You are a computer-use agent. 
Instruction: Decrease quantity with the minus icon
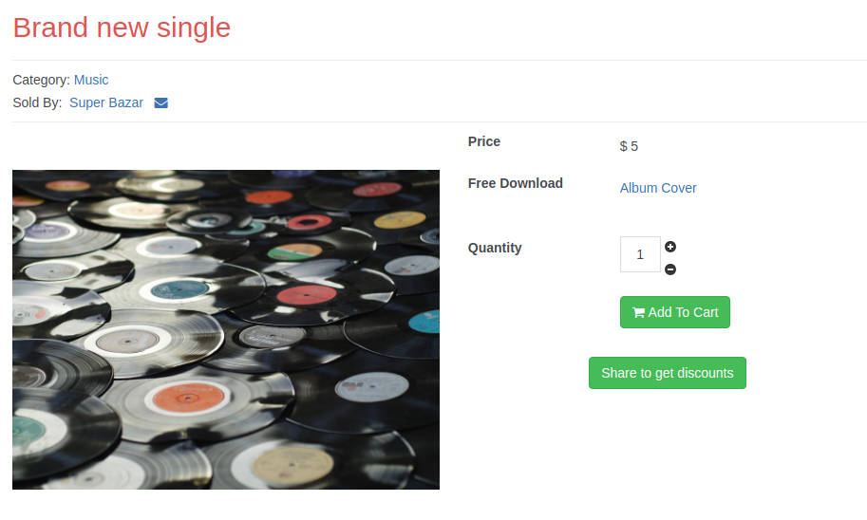tap(670, 269)
